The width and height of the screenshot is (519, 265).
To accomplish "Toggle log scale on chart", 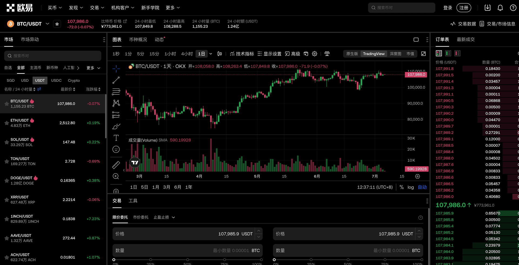I will [410, 187].
